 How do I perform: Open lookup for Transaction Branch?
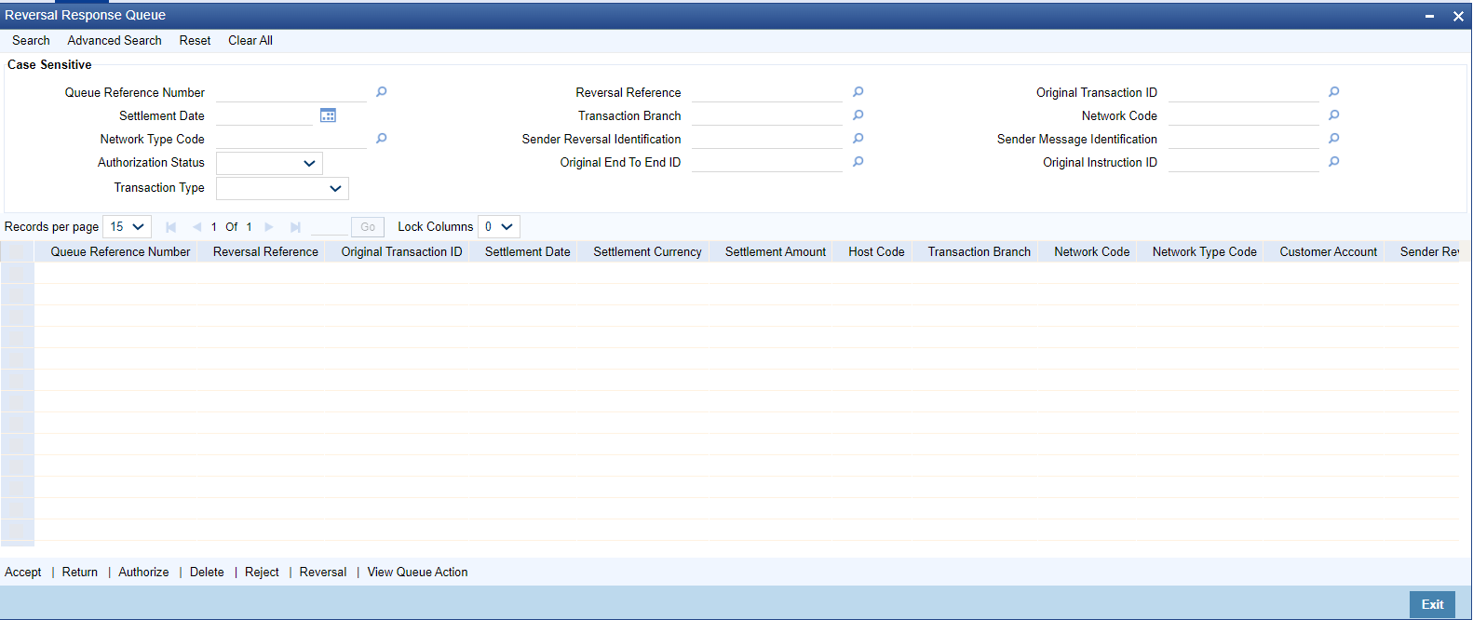858,115
